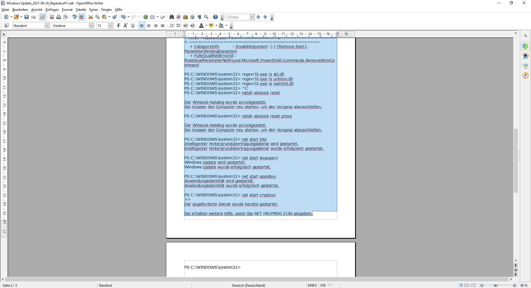Open the Zoom magnifier icon

pyautogui.click(x=206, y=17)
